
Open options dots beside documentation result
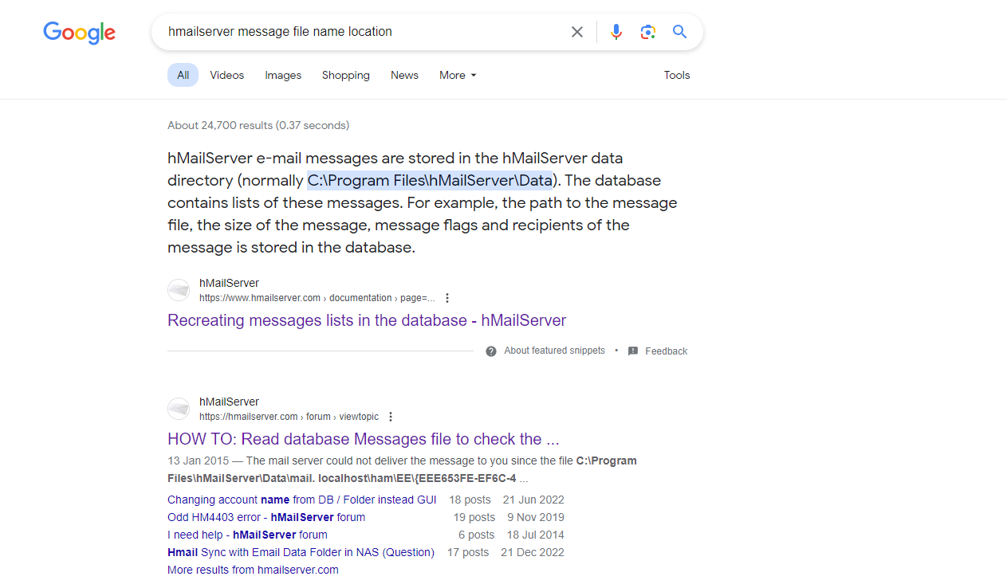click(447, 298)
